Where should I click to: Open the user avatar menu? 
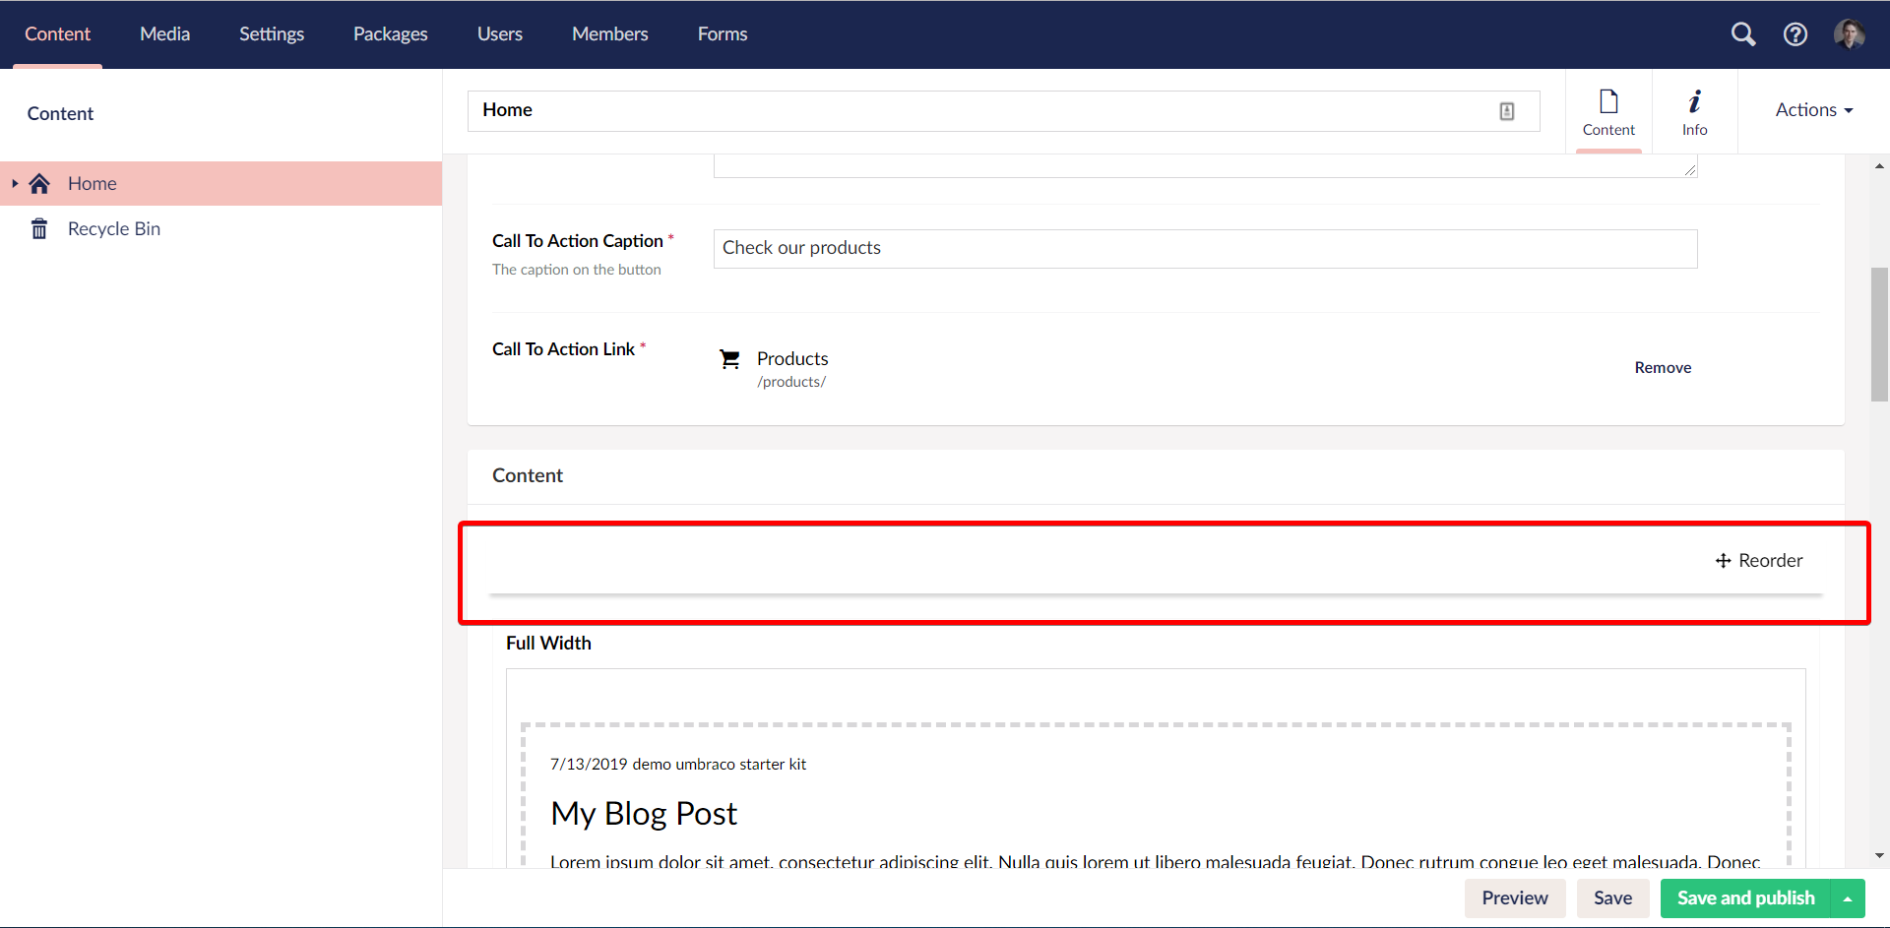pos(1849,34)
